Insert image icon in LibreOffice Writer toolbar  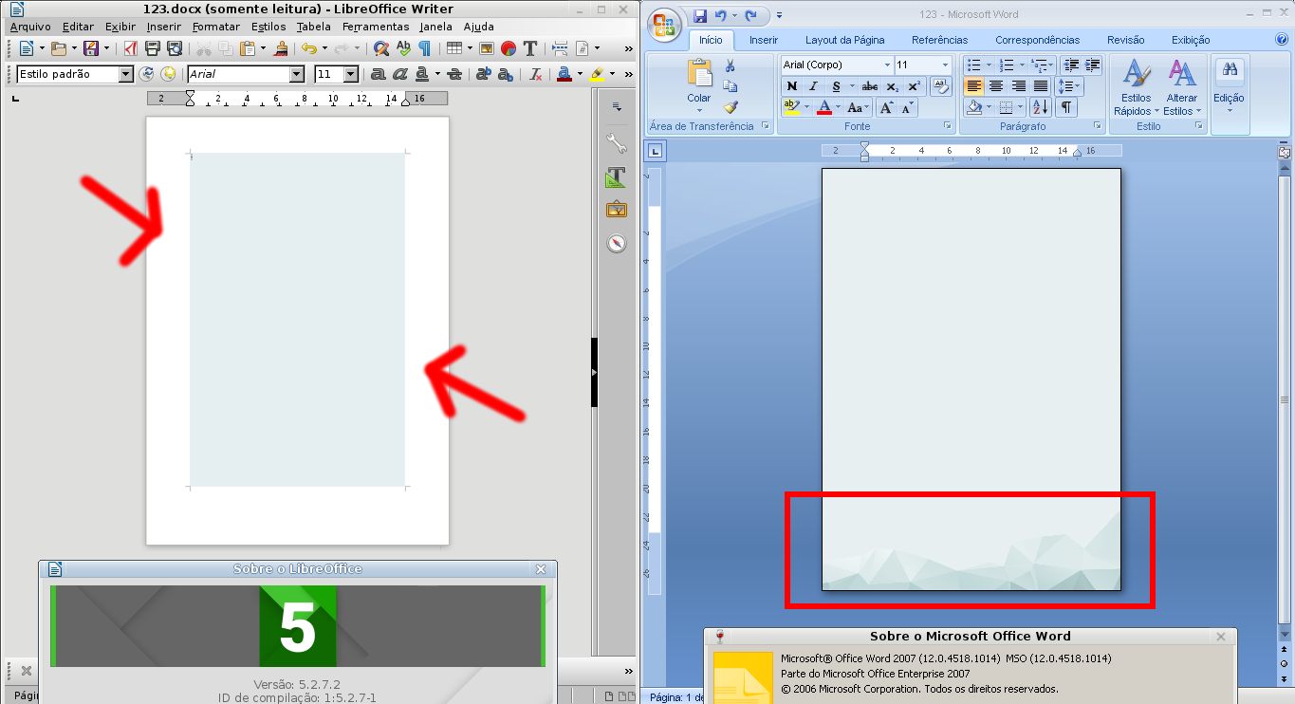point(486,48)
